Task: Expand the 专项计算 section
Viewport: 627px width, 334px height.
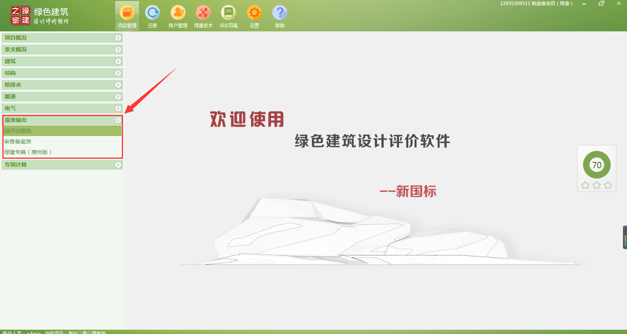Action: pyautogui.click(x=118, y=165)
